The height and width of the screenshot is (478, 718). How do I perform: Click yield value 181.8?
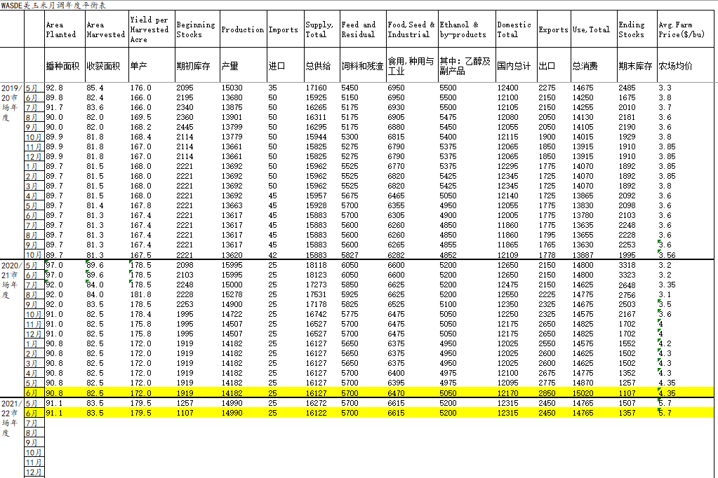tap(140, 294)
